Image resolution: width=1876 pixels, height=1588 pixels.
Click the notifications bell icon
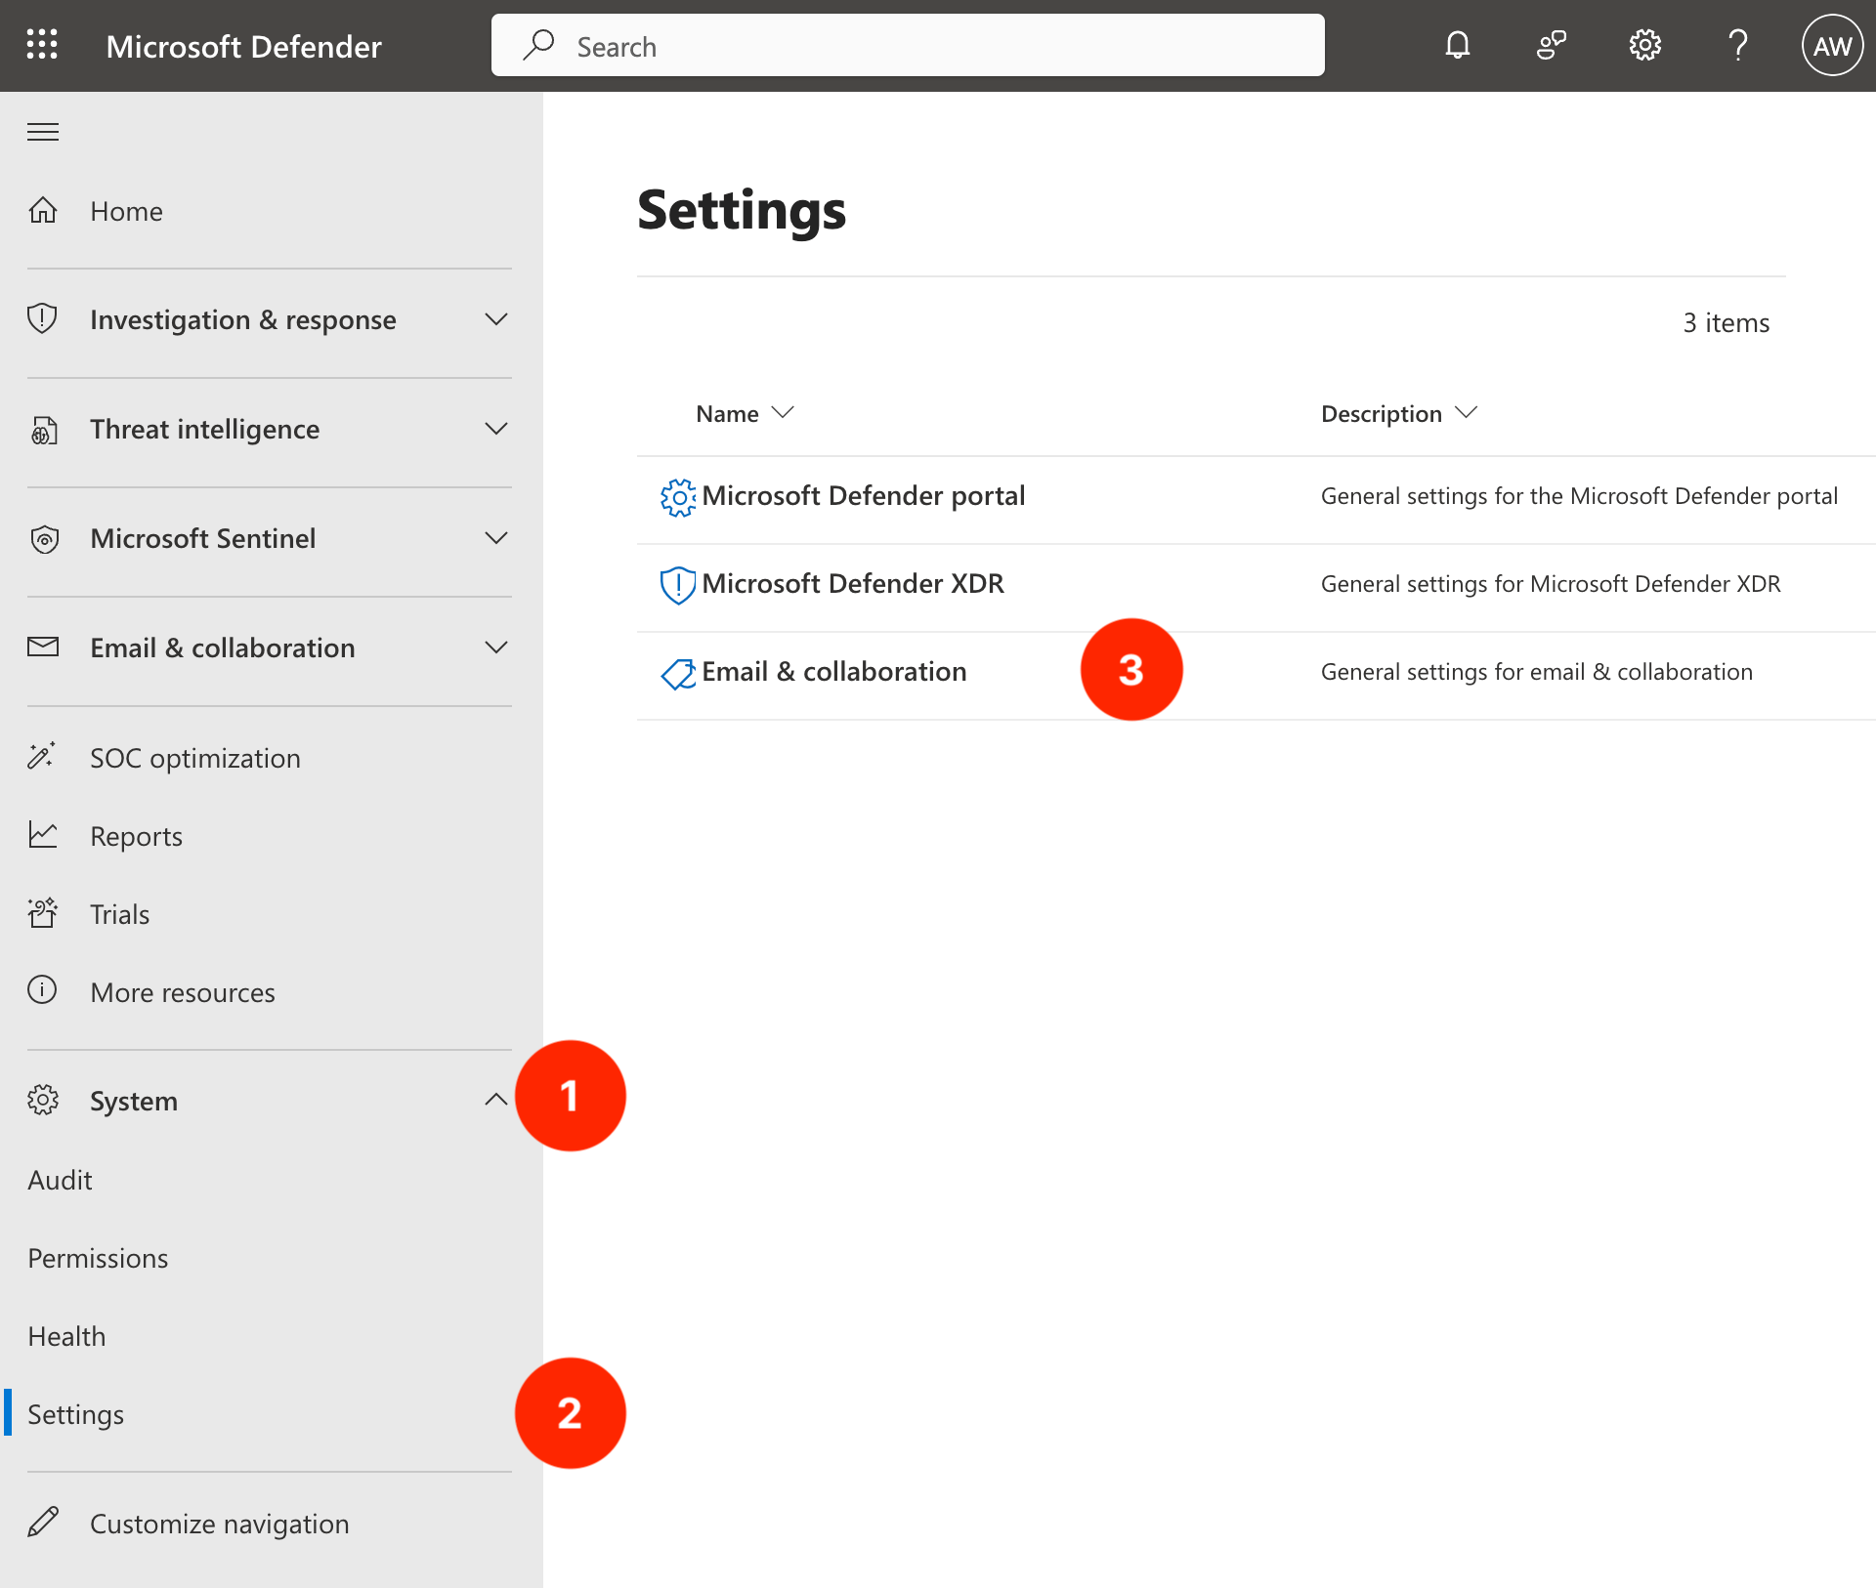click(x=1457, y=45)
